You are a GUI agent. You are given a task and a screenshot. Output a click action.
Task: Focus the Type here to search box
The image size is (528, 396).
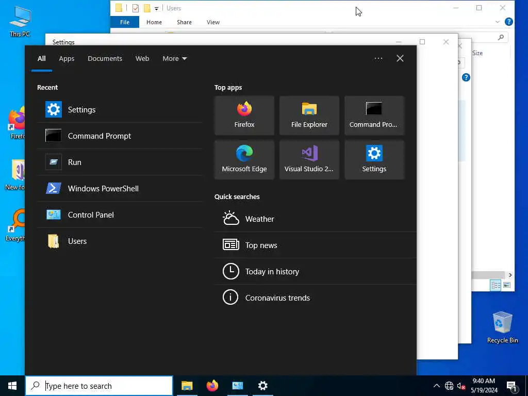click(99, 386)
